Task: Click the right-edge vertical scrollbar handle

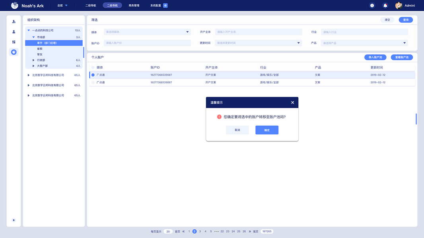Action: pos(416,119)
